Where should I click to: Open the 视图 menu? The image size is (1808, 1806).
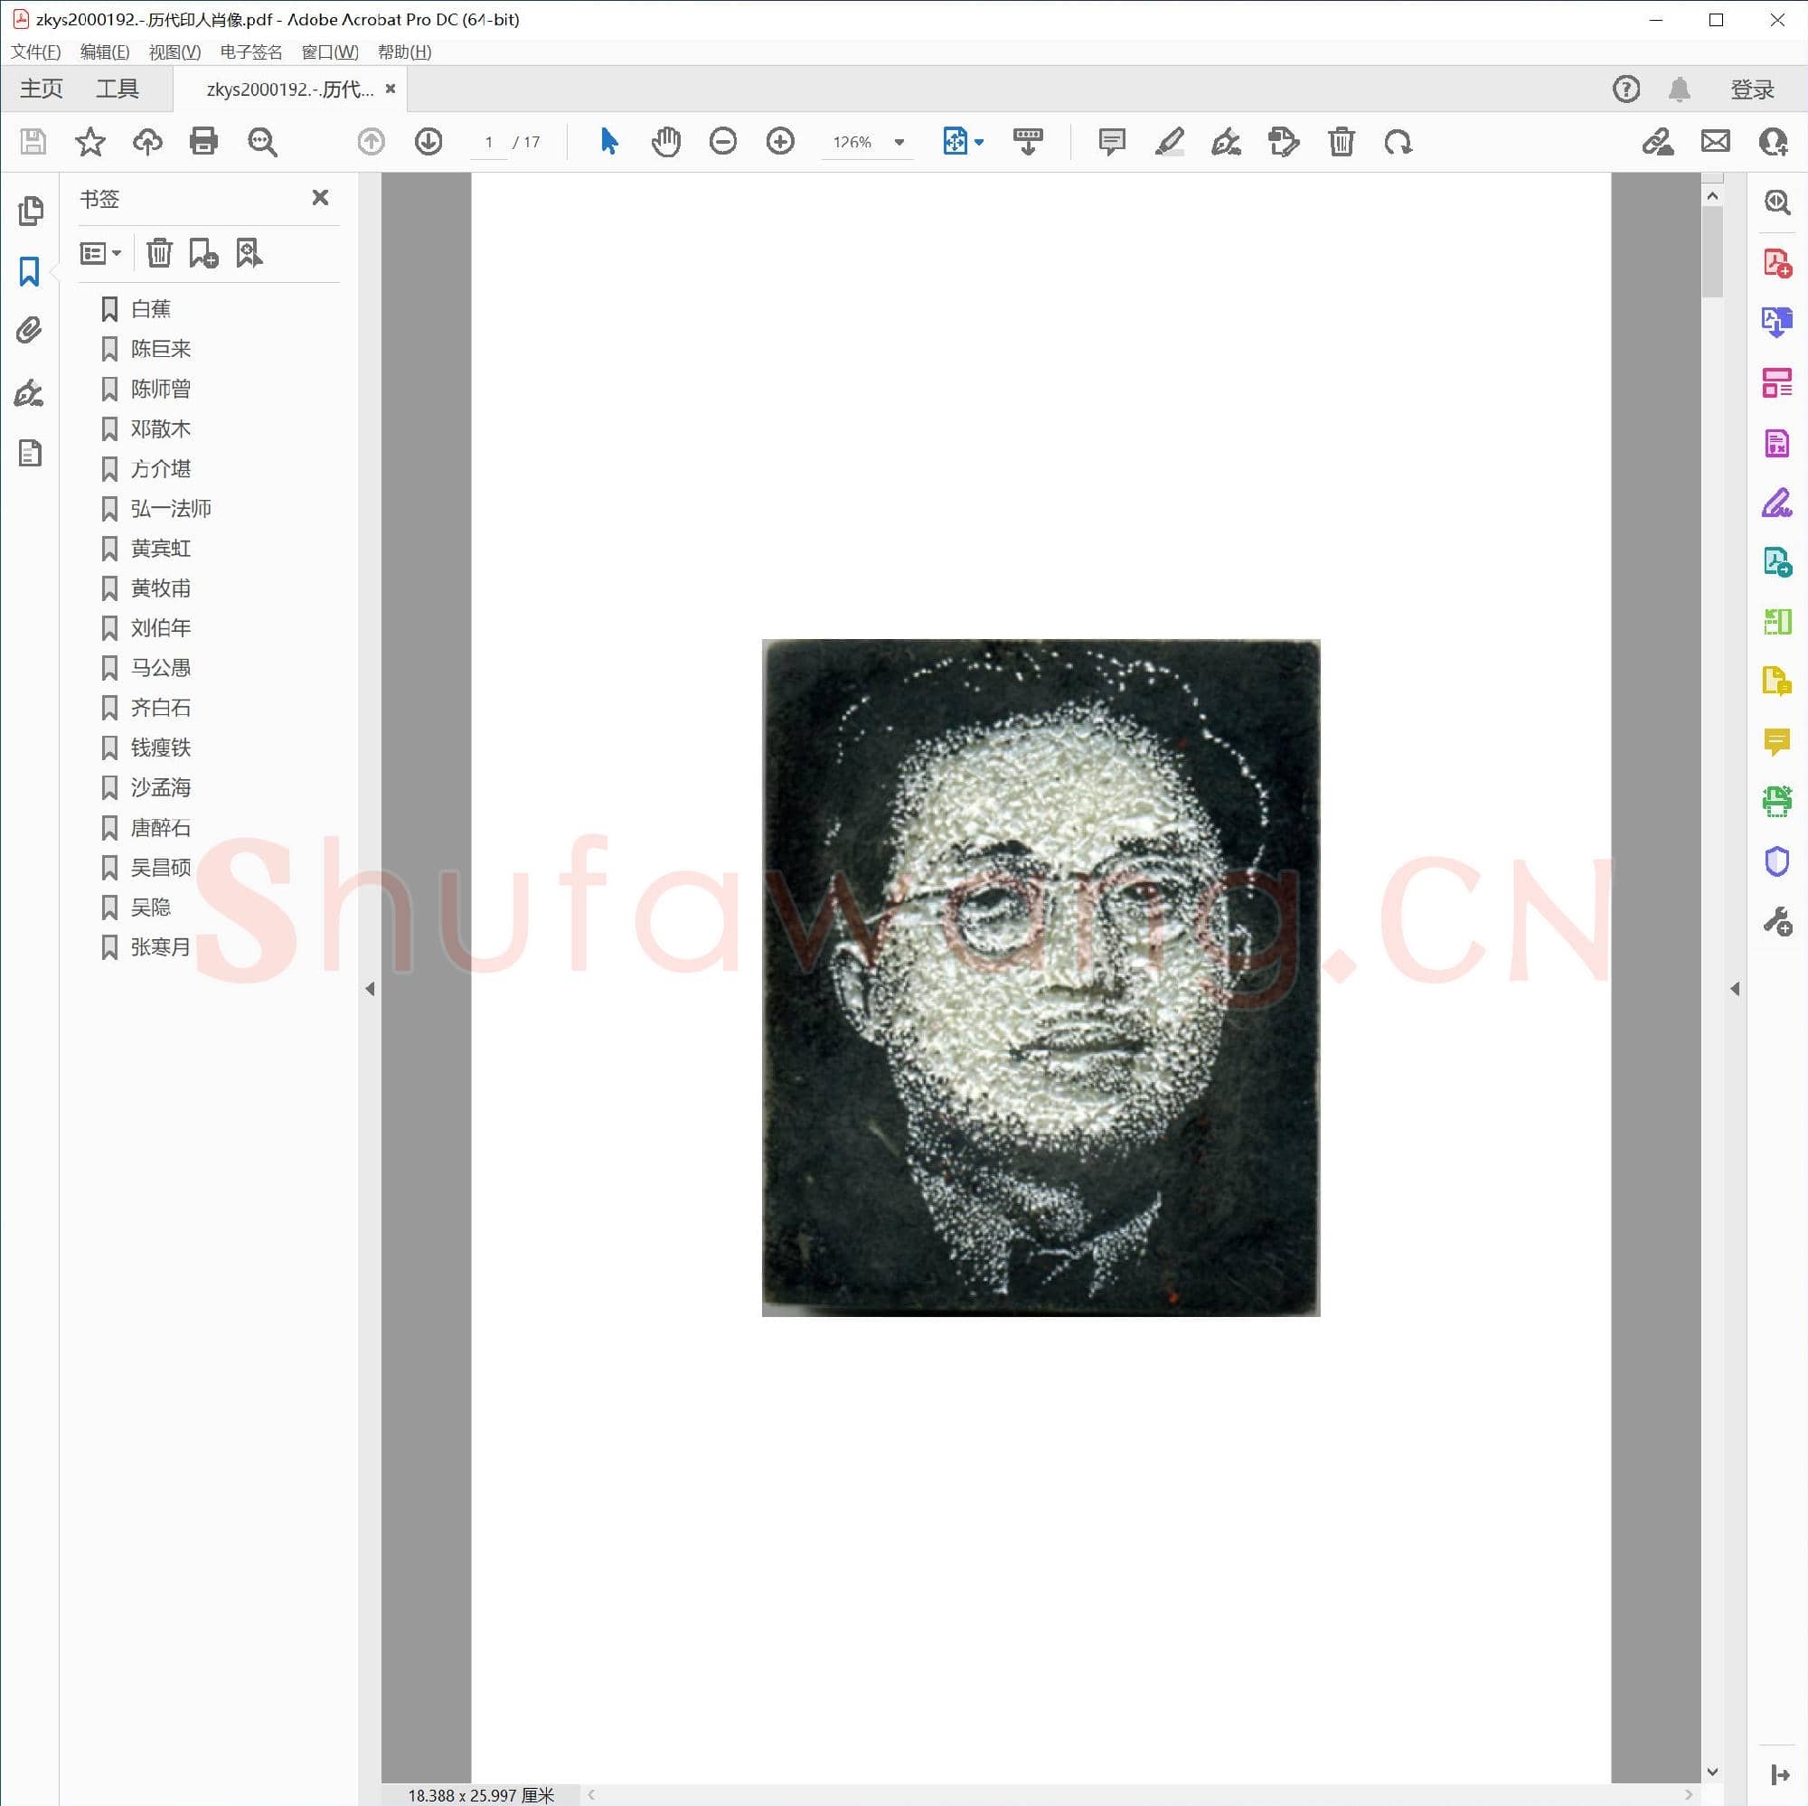pos(174,52)
